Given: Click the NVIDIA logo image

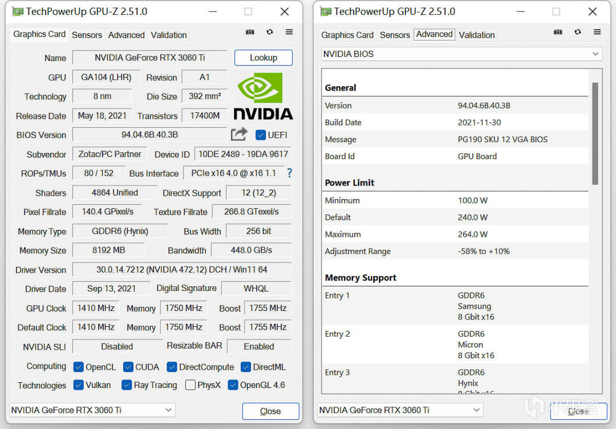Looking at the screenshot, I should 263,96.
